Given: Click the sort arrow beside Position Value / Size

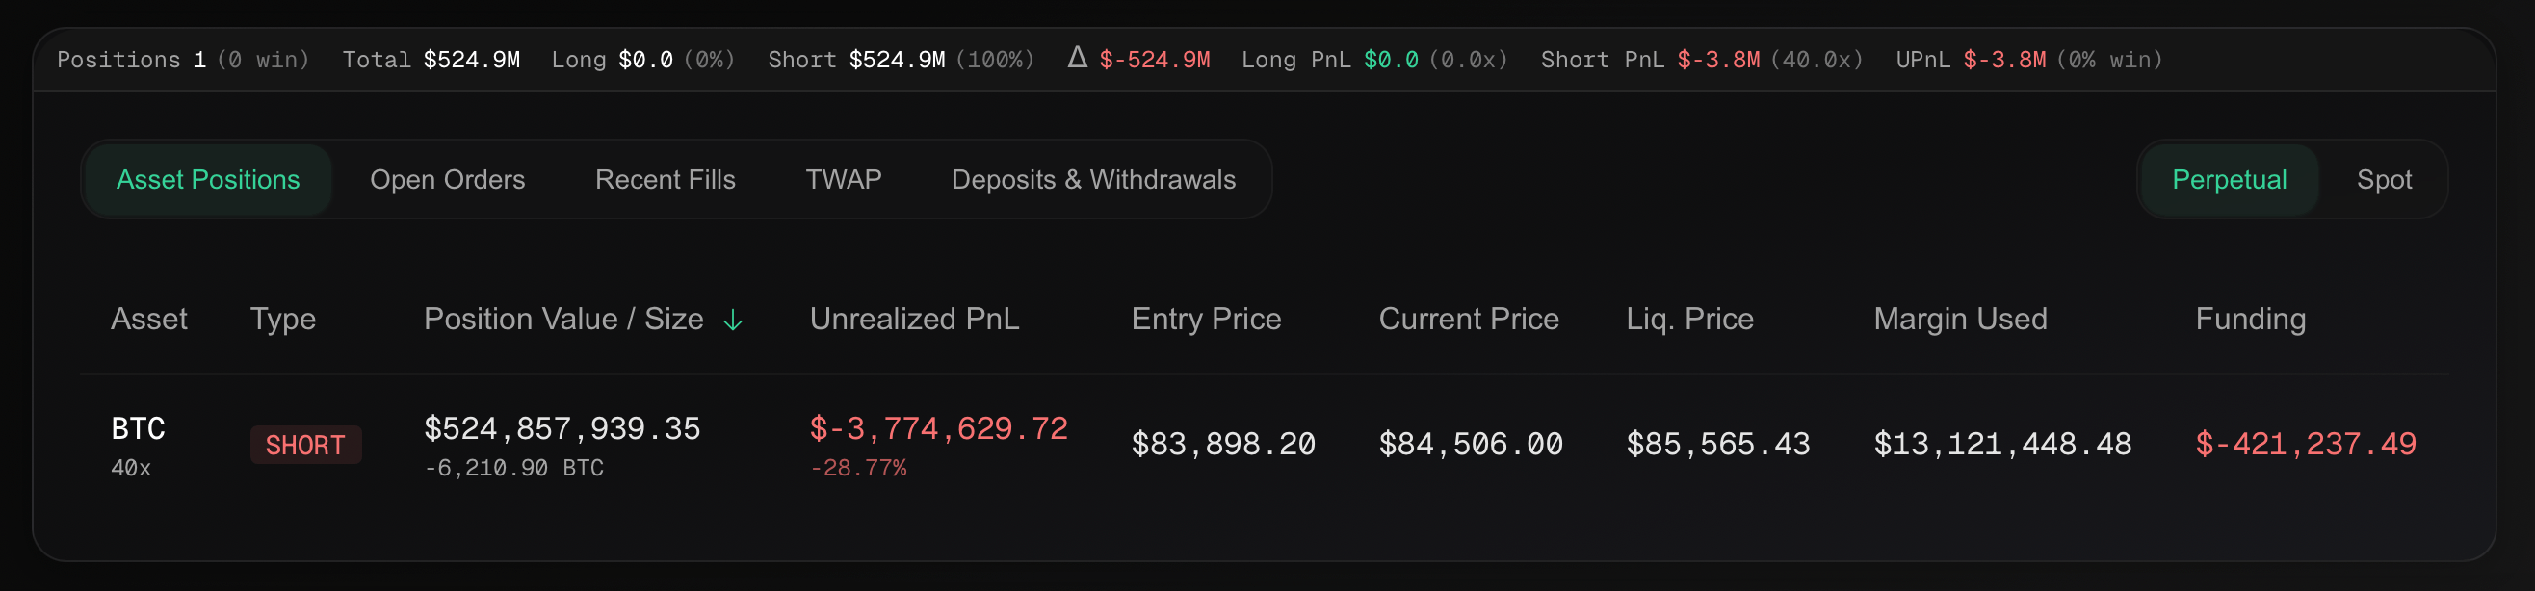Looking at the screenshot, I should pyautogui.click(x=733, y=320).
